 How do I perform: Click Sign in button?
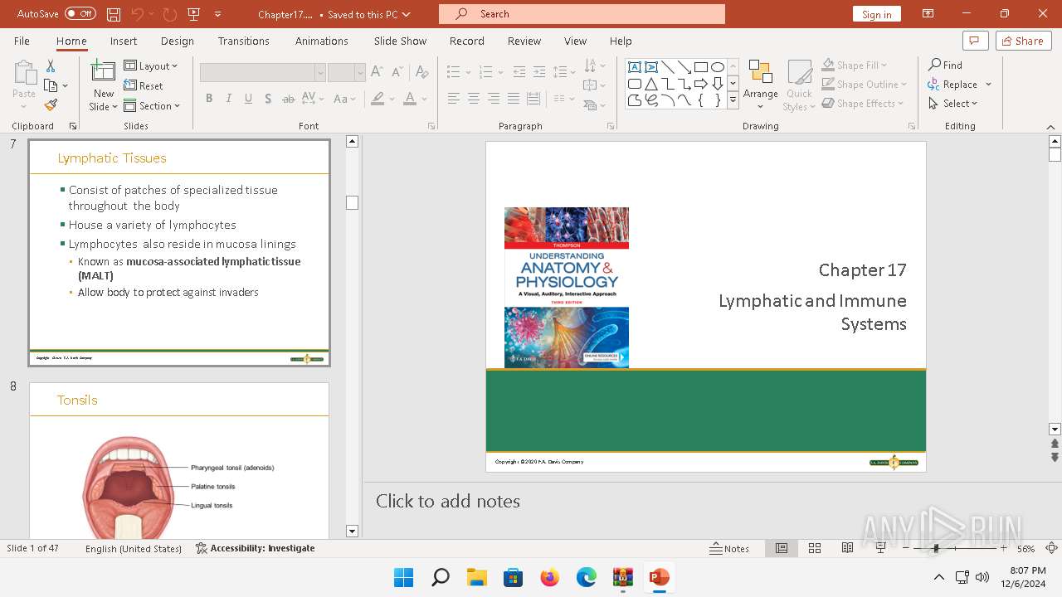click(876, 14)
